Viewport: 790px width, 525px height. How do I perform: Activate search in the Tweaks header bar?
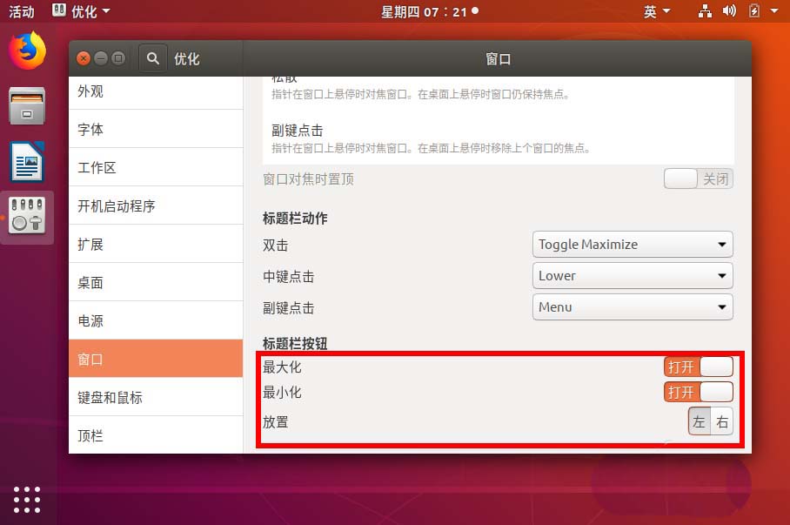point(152,58)
